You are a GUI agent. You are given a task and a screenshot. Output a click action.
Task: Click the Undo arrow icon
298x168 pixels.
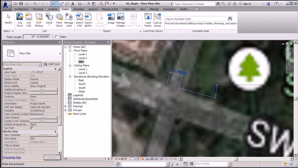[35, 4]
